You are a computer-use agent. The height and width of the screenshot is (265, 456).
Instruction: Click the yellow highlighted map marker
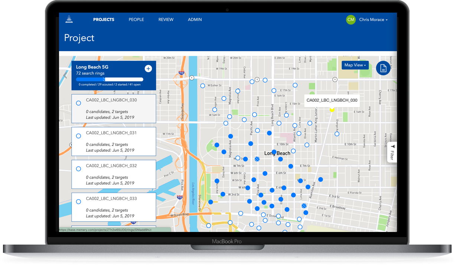point(332,109)
